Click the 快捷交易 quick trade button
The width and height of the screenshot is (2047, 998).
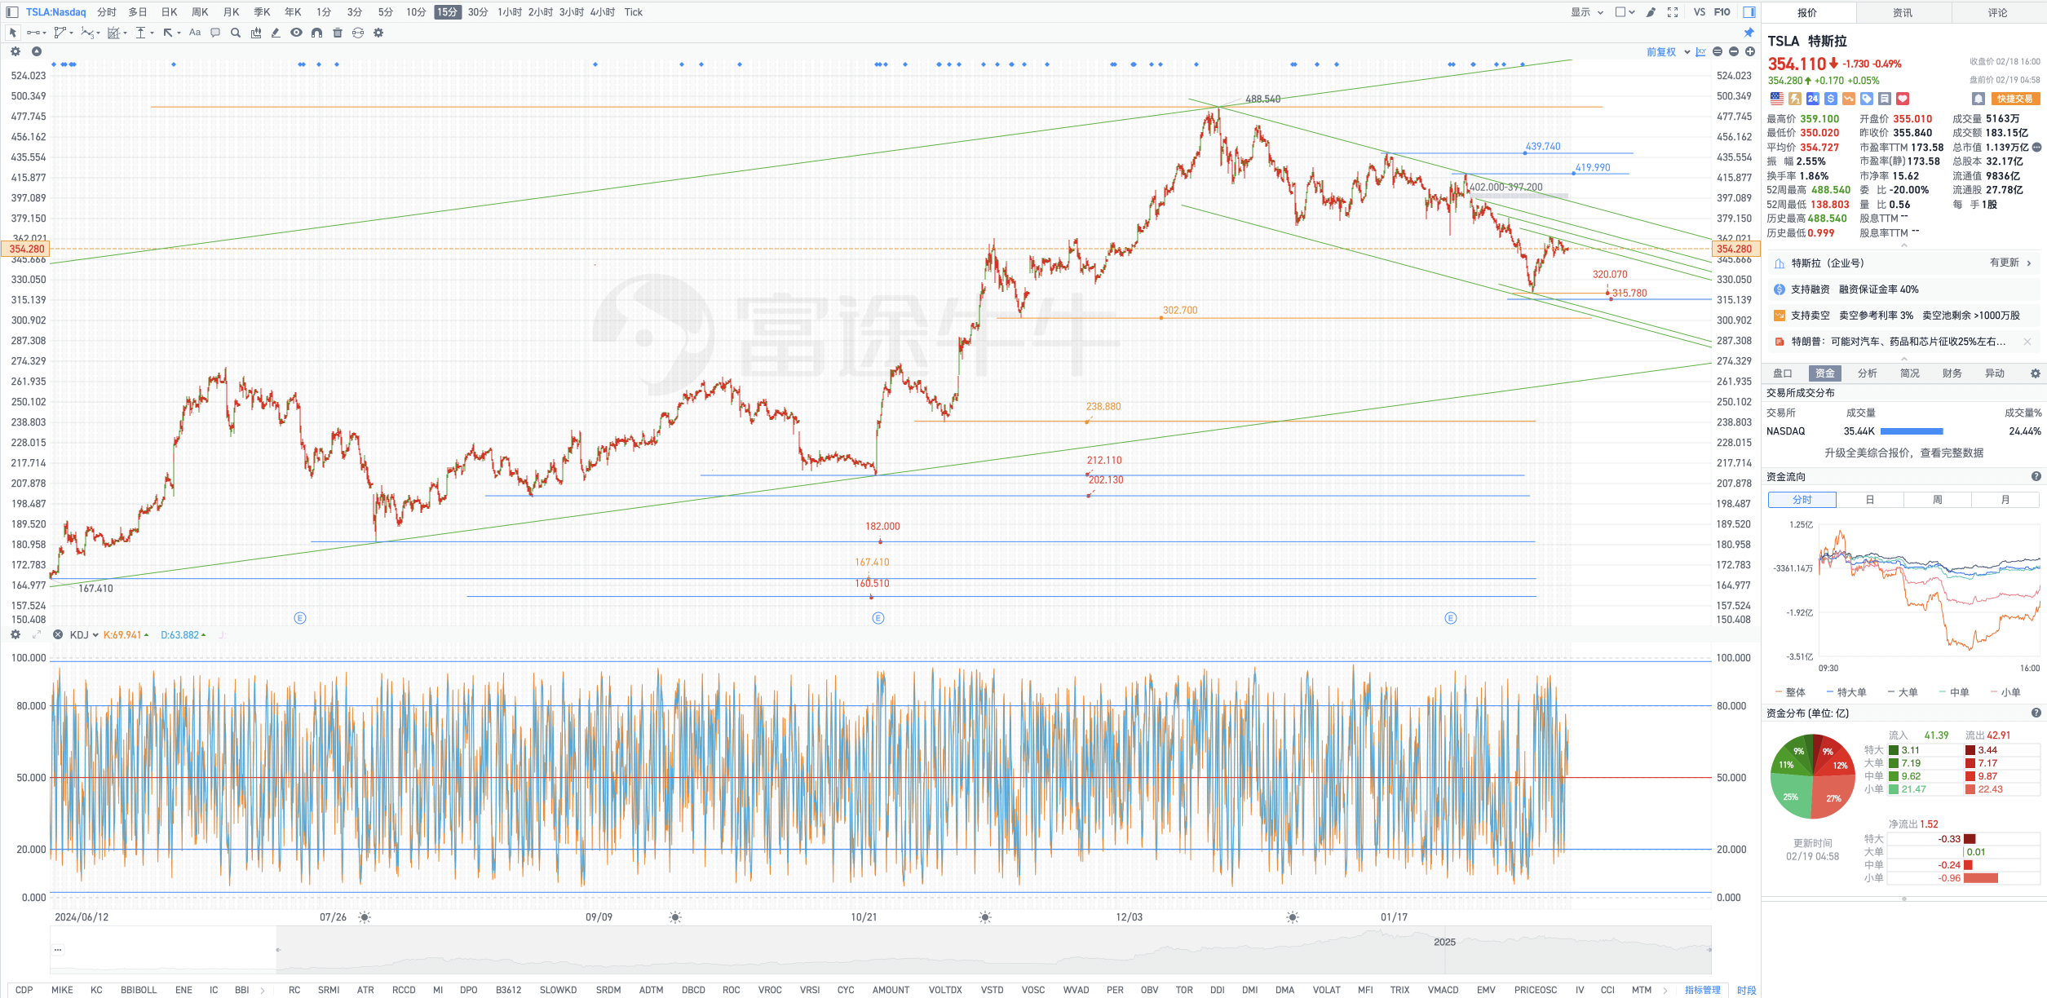tap(2014, 99)
